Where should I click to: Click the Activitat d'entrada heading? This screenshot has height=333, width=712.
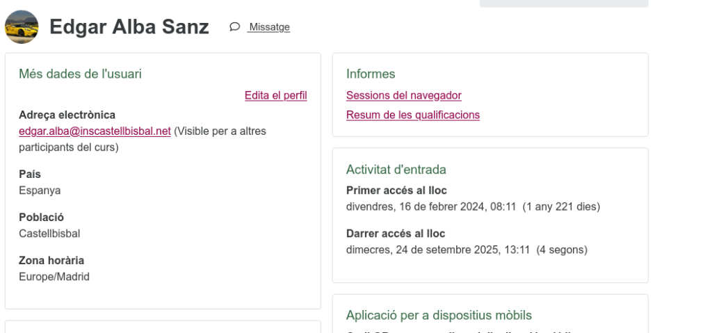[x=396, y=170]
